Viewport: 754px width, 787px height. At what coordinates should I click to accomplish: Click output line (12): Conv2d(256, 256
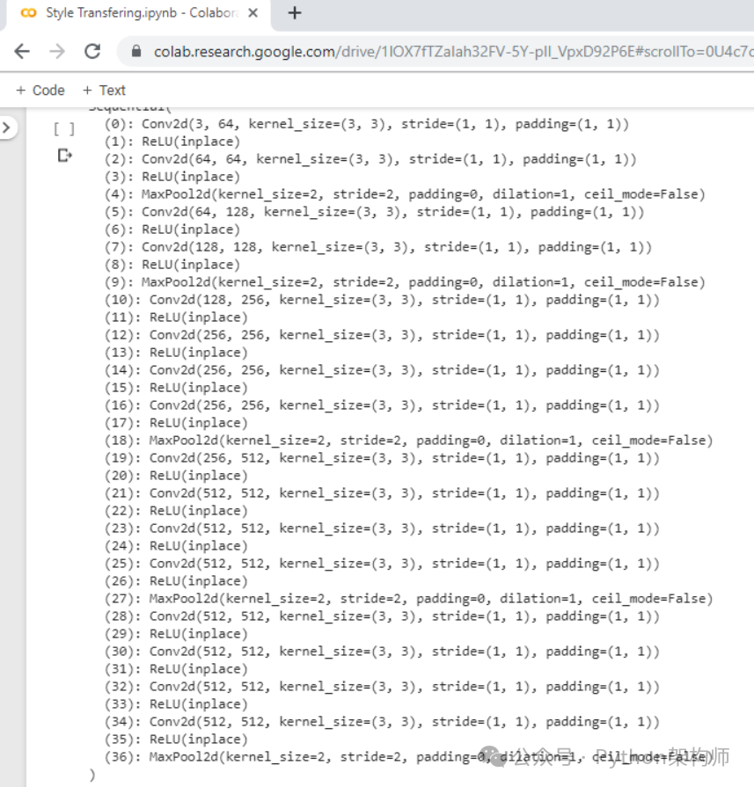coord(382,335)
